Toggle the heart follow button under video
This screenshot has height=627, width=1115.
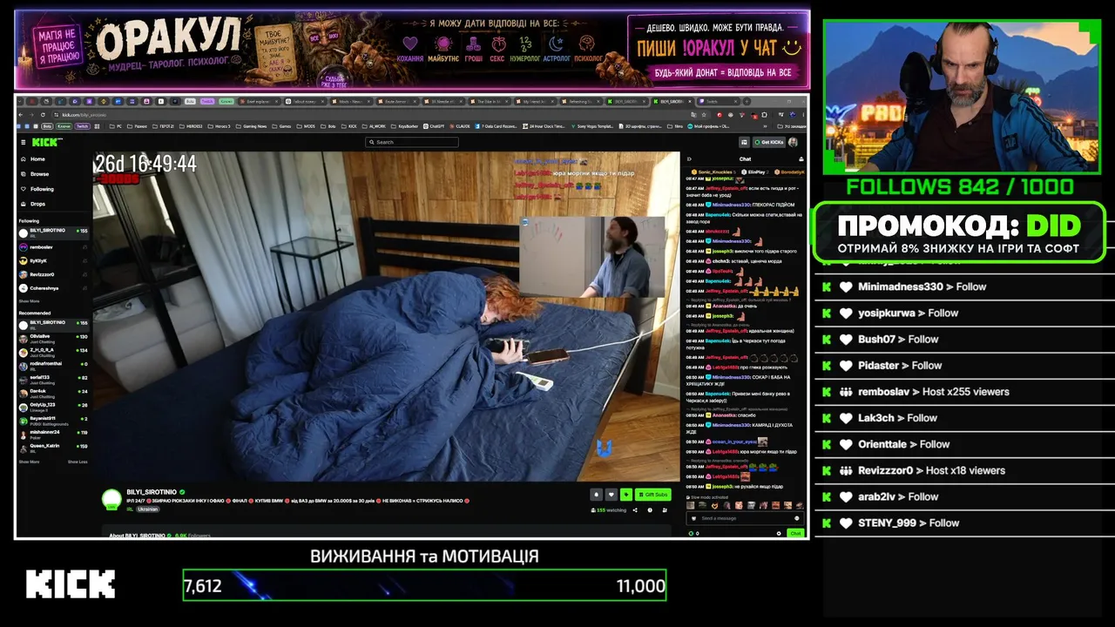[x=611, y=495]
